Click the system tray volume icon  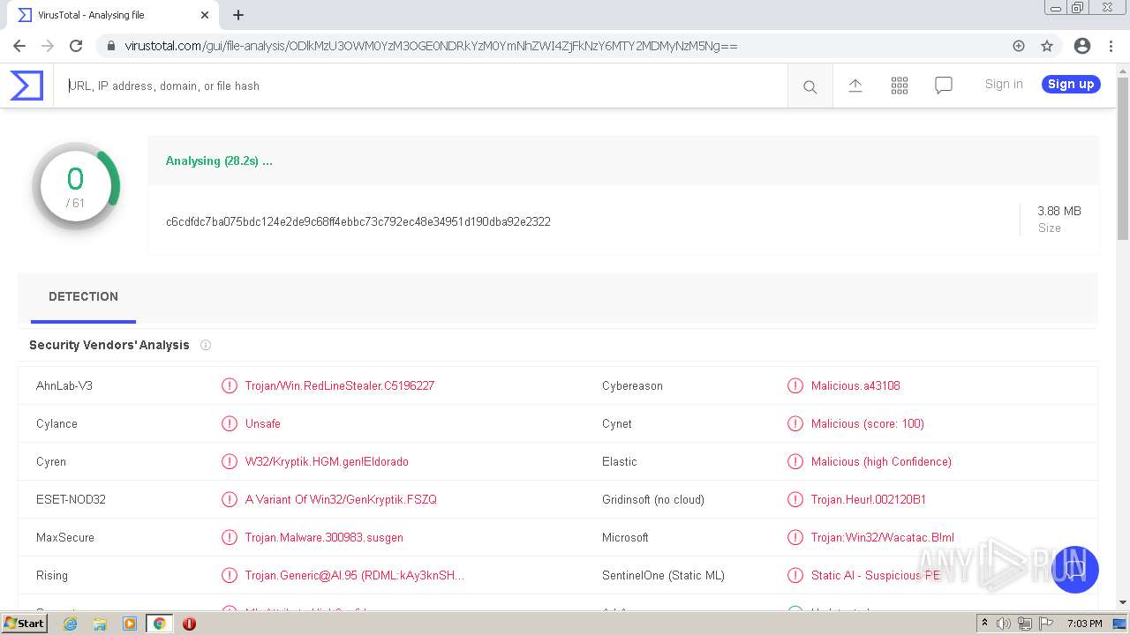coord(1005,624)
